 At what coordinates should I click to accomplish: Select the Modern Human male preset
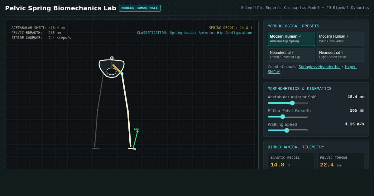(x=291, y=39)
